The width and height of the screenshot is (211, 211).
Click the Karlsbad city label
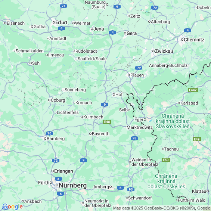189,103
